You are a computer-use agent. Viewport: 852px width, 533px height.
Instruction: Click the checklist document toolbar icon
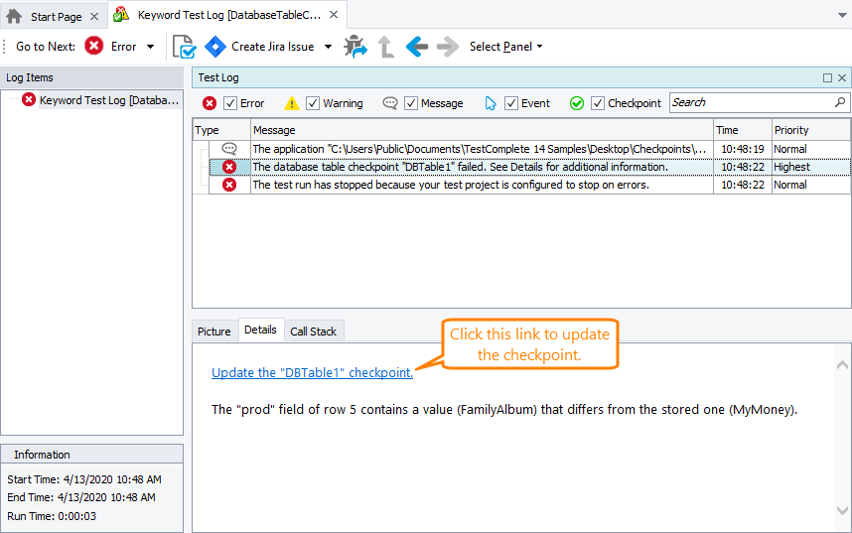(x=184, y=47)
